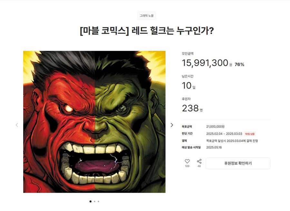Image resolution: width=290 pixels, height=211 pixels.
Task: Click the expected shipping date 2025.05.16
Action: (214, 147)
